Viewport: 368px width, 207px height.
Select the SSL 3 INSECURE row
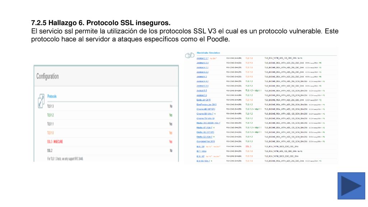[x=110, y=142]
